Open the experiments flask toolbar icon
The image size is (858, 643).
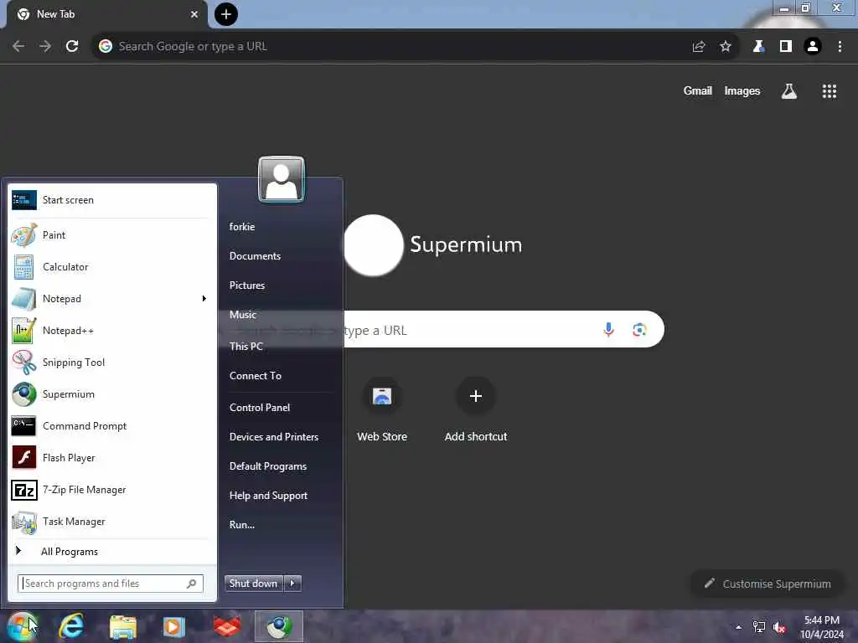(758, 47)
